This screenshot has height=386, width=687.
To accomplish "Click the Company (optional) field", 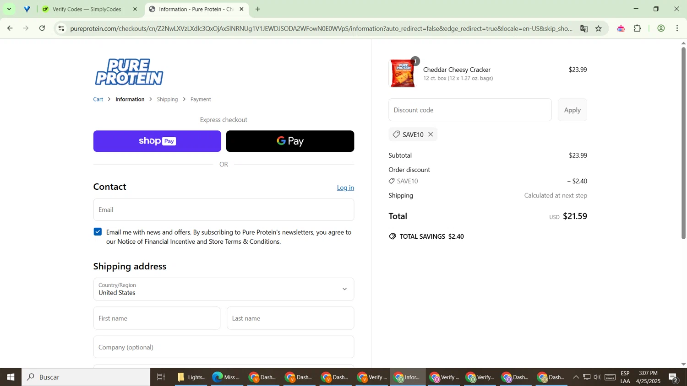I will tap(224, 347).
